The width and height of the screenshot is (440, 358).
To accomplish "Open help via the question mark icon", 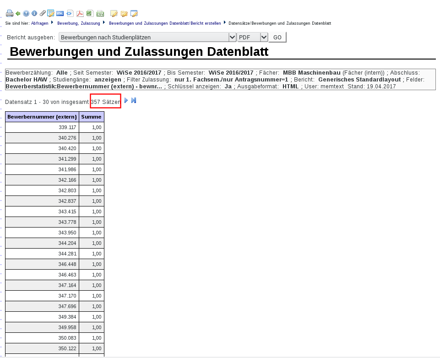I will tap(26, 13).
